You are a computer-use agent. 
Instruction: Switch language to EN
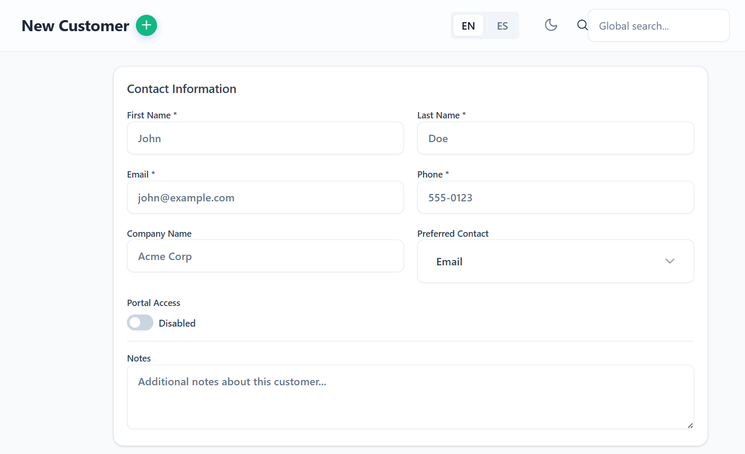[x=468, y=25]
